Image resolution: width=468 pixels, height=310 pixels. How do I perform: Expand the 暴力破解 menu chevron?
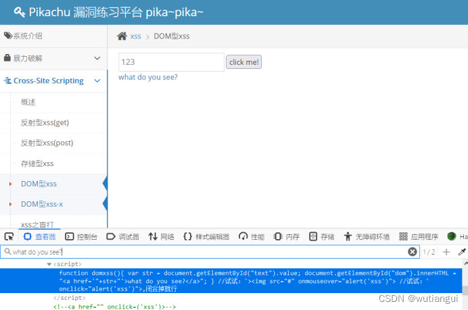point(97,58)
